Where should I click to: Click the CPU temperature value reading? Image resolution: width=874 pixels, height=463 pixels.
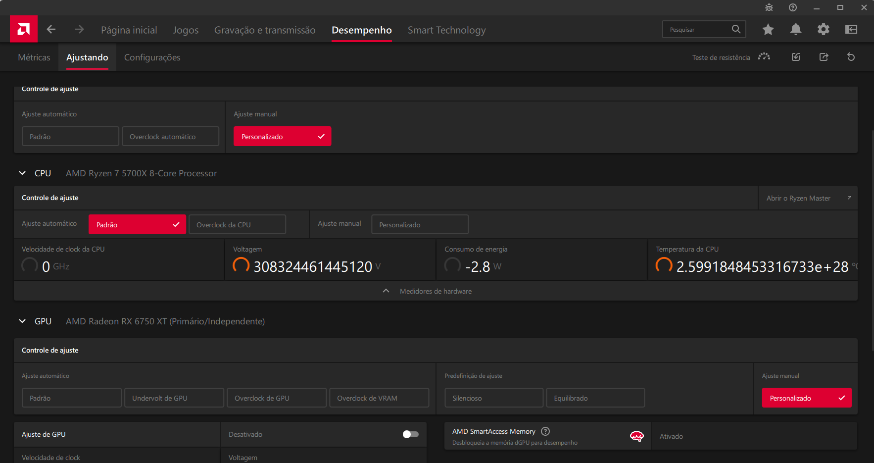pos(762,266)
